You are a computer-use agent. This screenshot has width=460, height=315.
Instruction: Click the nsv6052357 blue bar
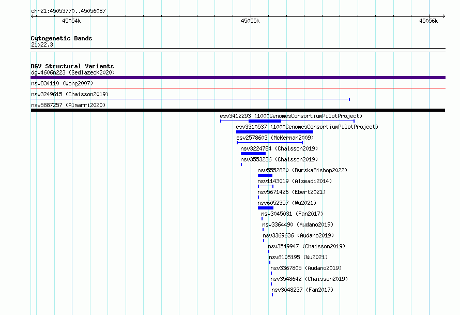click(266, 208)
